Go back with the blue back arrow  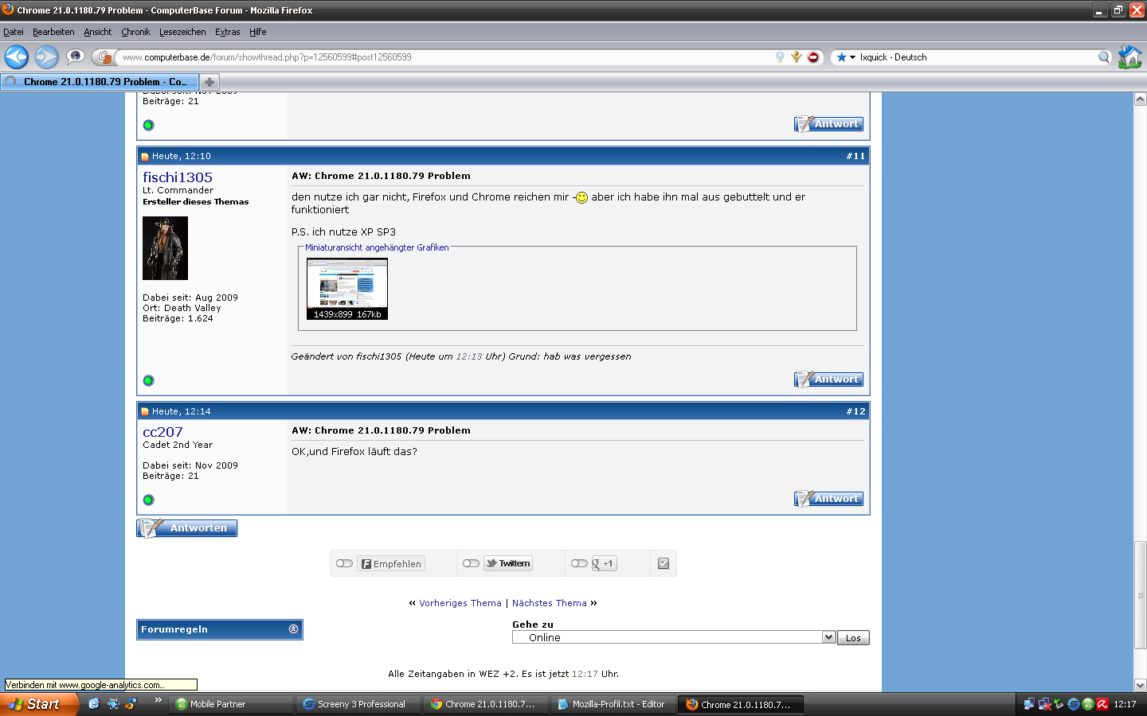click(16, 57)
